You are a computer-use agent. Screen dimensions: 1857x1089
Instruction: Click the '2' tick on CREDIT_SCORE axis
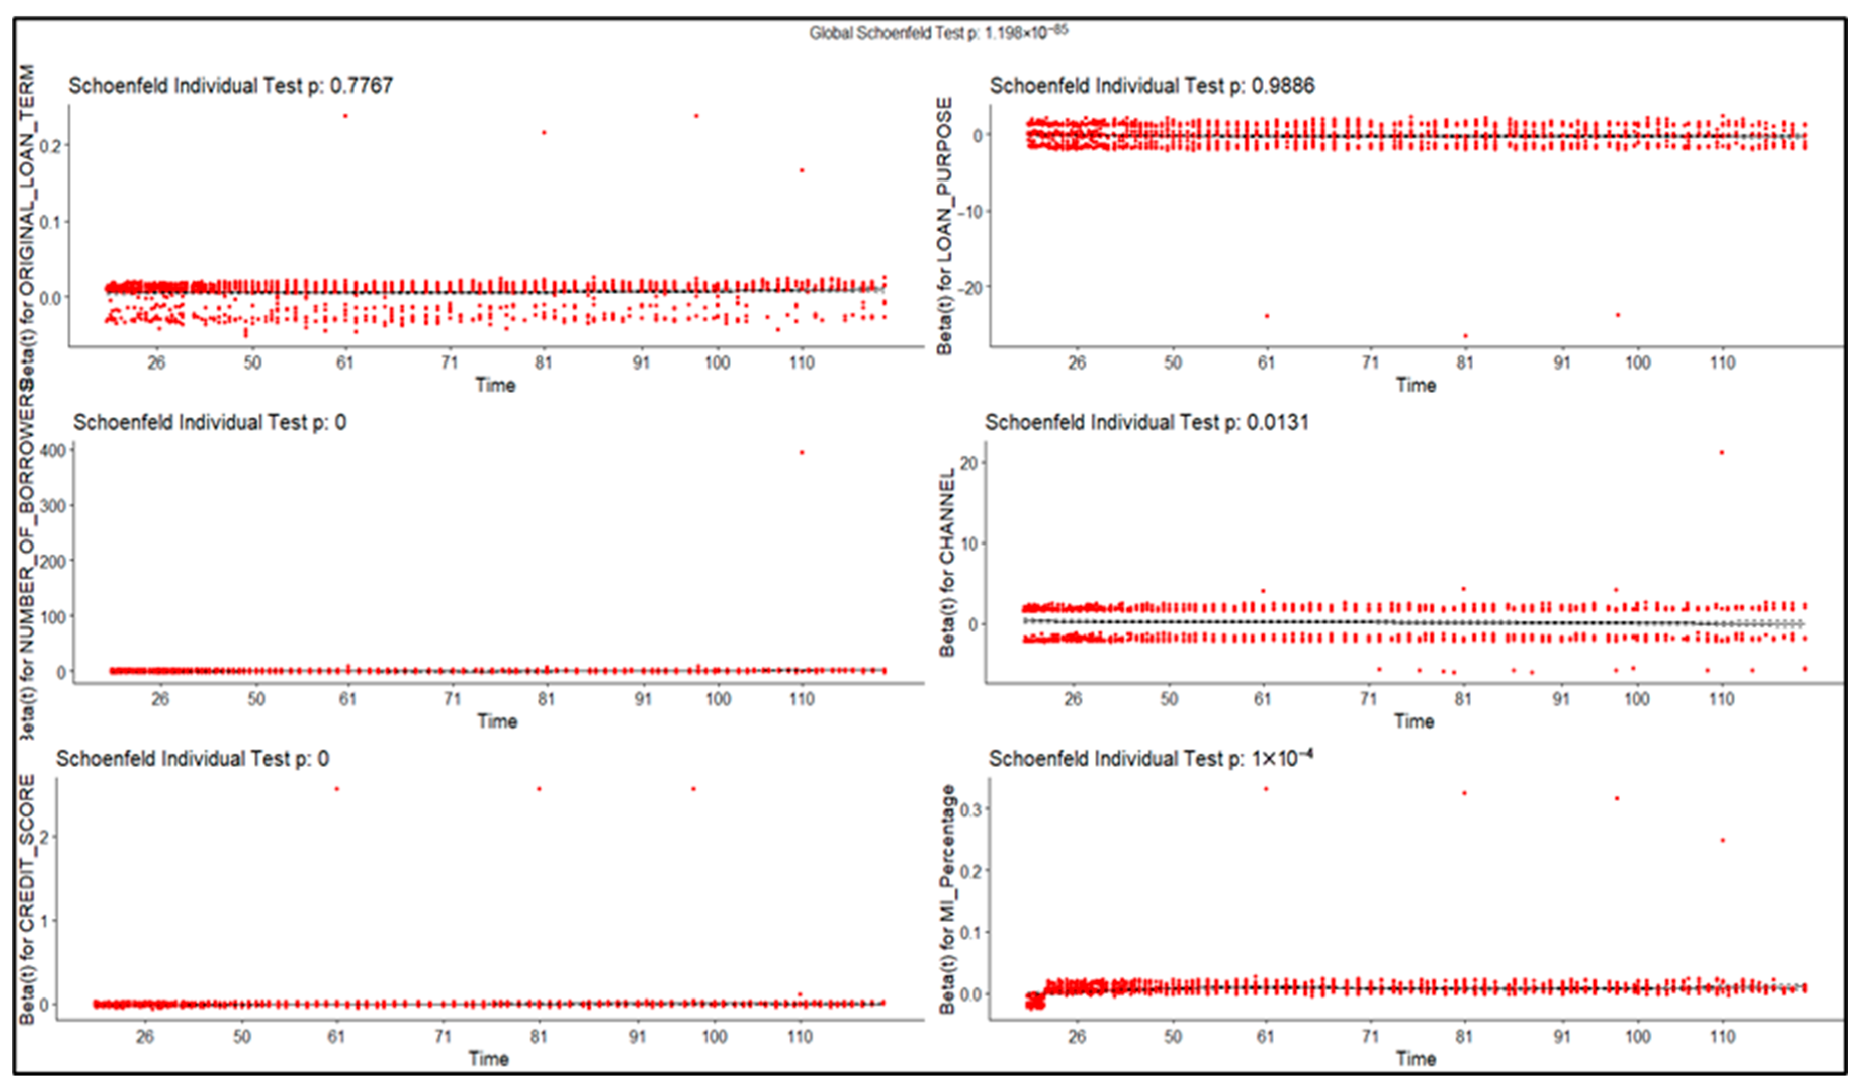[x=44, y=837]
